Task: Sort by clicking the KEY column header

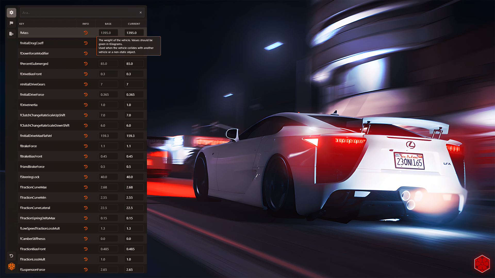Action: tap(22, 24)
